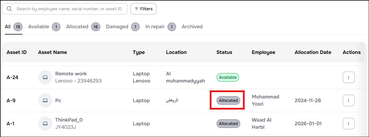Click laptop icon for Remote work asset
369x137 pixels.
point(45,77)
